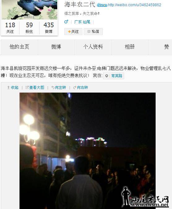Rotate image right with 向右转 icon

[75, 87]
